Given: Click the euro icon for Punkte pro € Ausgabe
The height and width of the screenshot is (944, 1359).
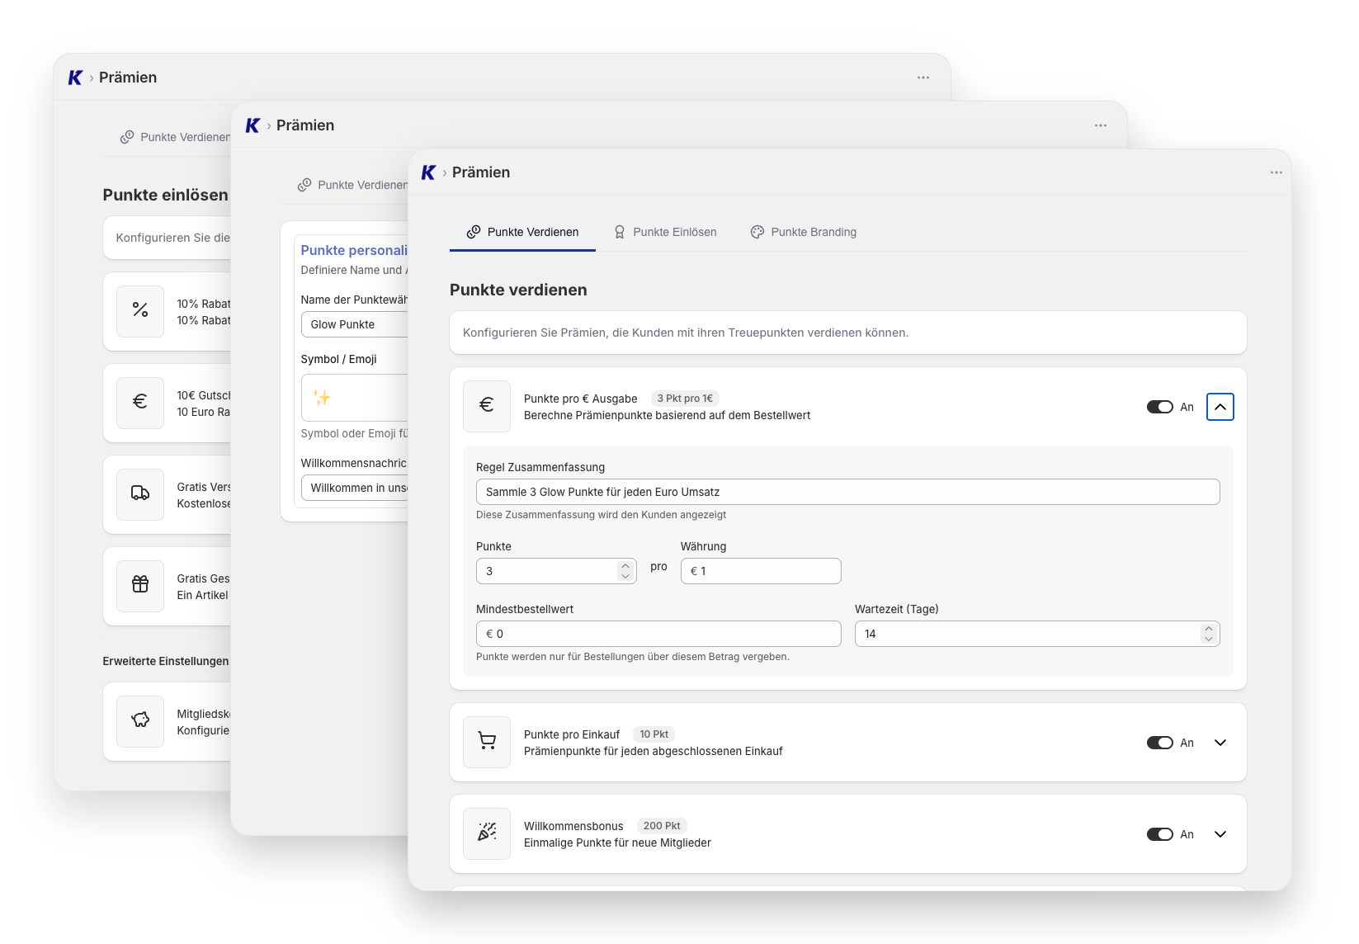Looking at the screenshot, I should [x=487, y=406].
